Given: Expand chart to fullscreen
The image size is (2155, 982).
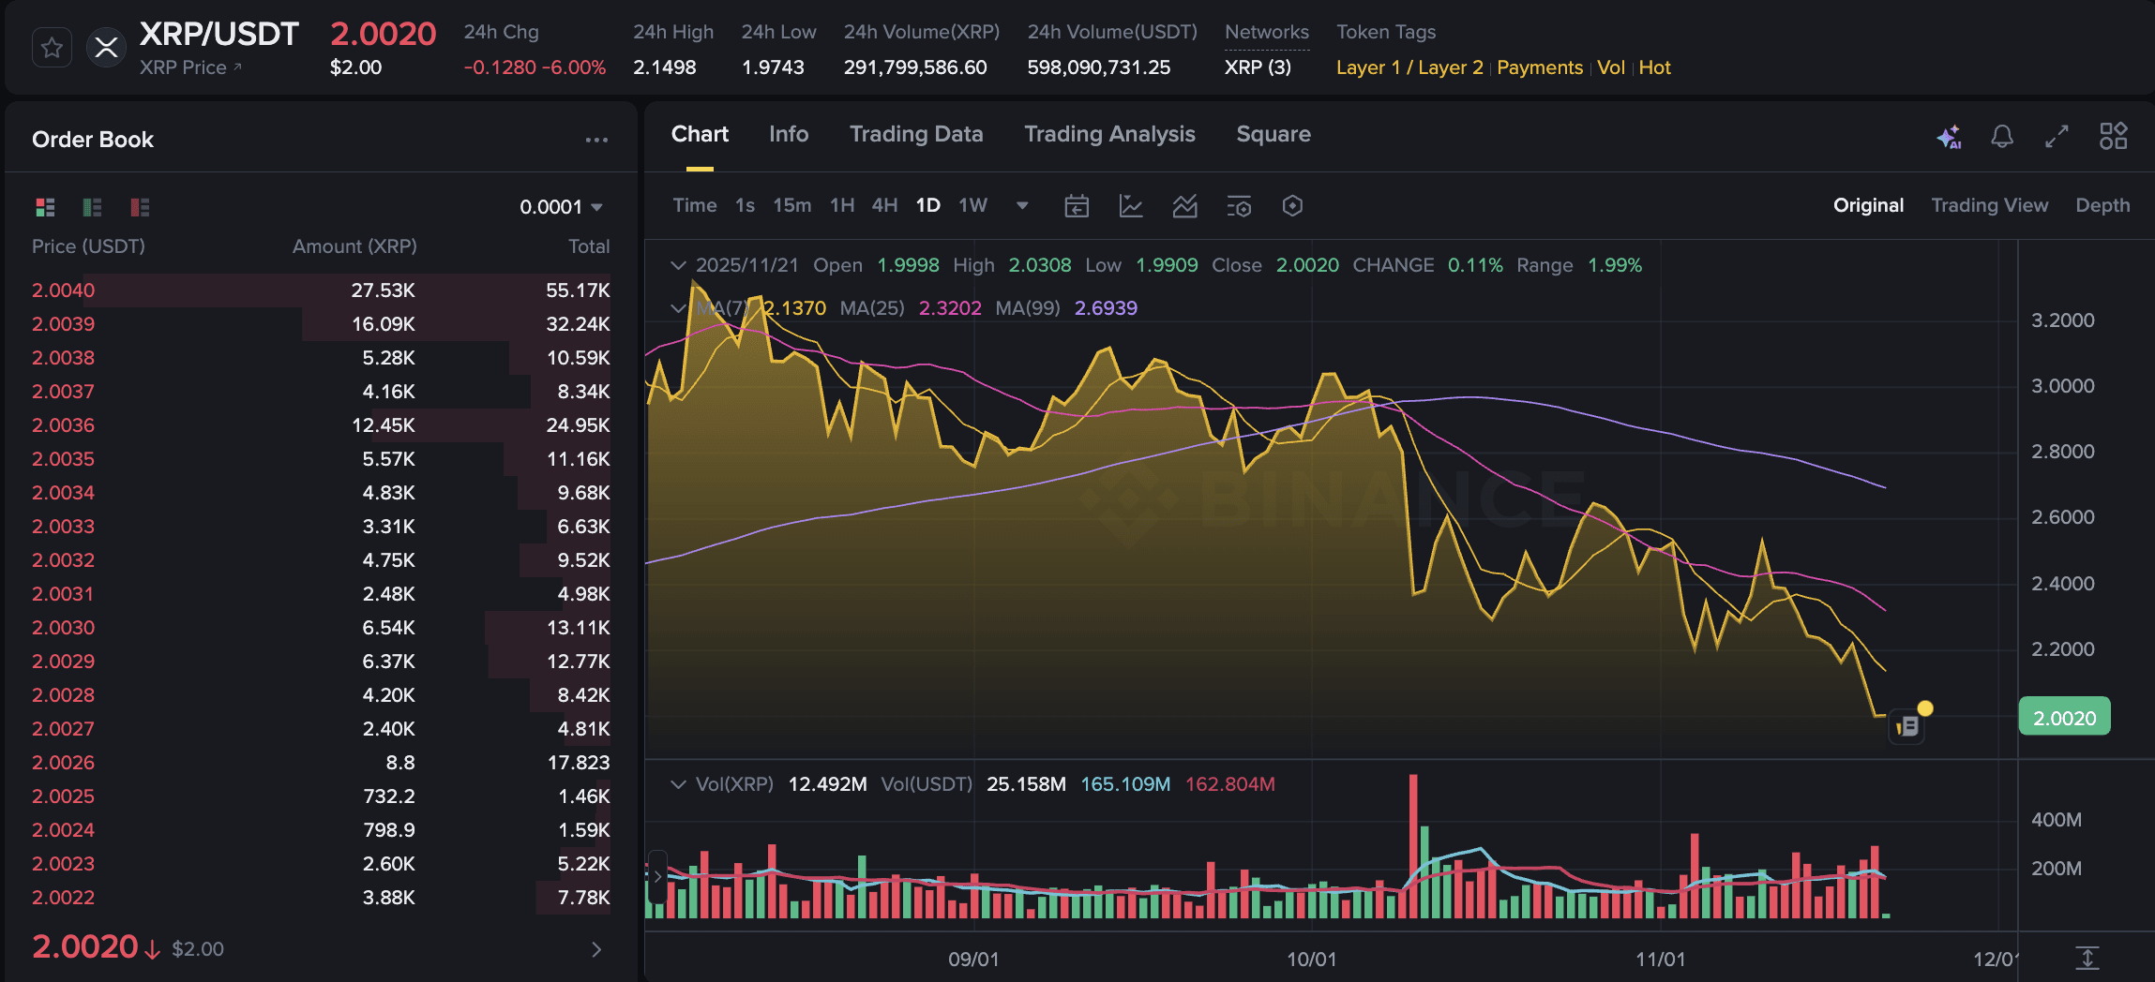Looking at the screenshot, I should [x=2057, y=136].
